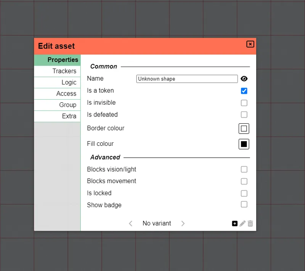Navigate to next variant with right chevron
This screenshot has width=305, height=271.
(x=183, y=223)
